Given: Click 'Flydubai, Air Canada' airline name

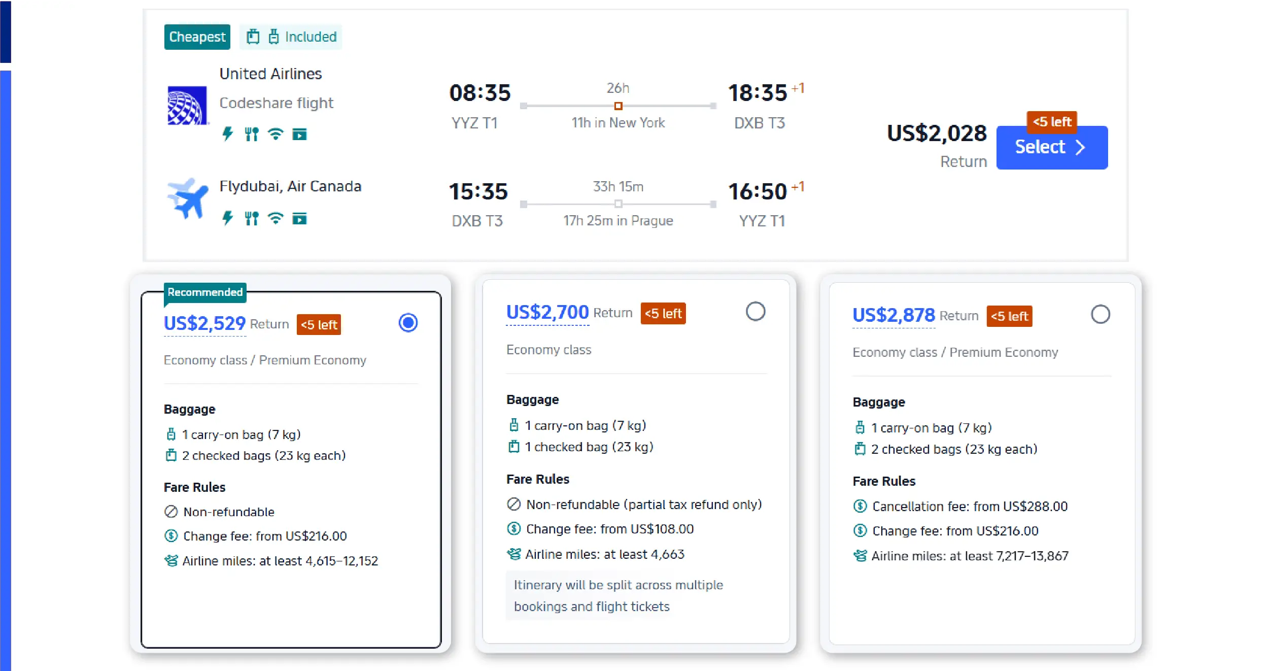Looking at the screenshot, I should [290, 186].
